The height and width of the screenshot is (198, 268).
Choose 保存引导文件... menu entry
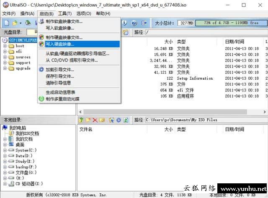tap(79, 76)
